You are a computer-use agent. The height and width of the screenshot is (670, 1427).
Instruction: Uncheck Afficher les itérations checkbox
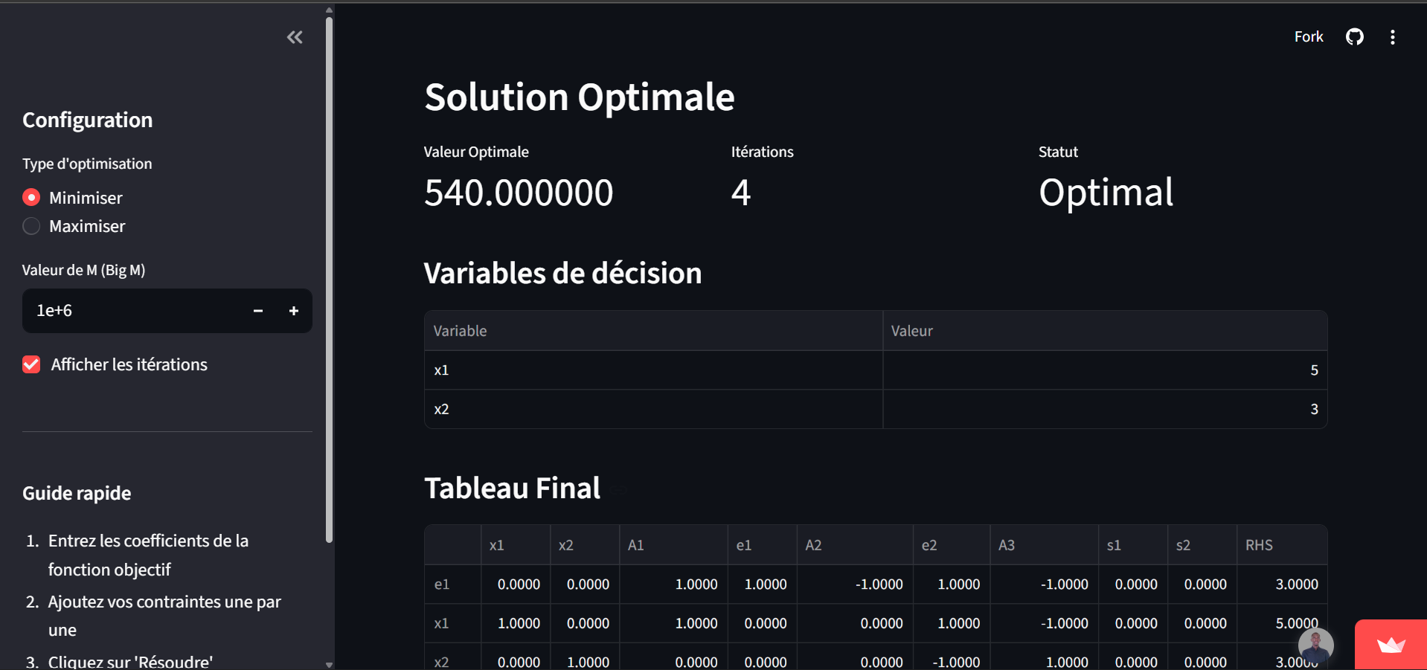click(31, 364)
